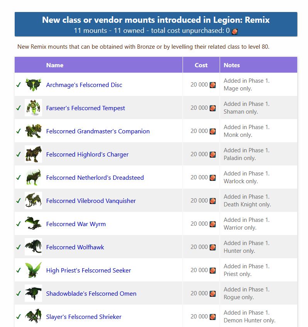Click the Bronze icon in Grandmaster's Companion row
Screen dimensions: 308x327
213,131
